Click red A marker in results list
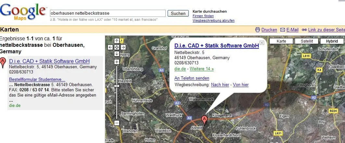345x143 pixels. (3, 62)
